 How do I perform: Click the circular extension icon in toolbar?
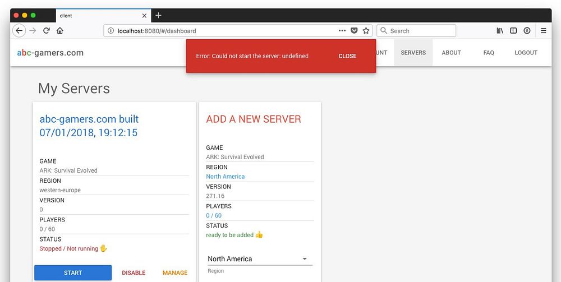click(x=527, y=31)
